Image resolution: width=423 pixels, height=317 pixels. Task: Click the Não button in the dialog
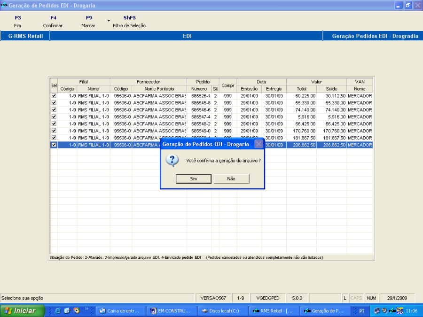pos(231,179)
